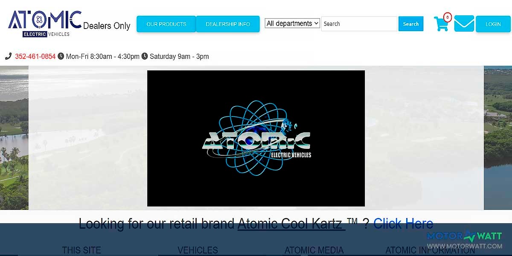Click the phone receiver icon
This screenshot has height=256, width=512.
click(9, 56)
